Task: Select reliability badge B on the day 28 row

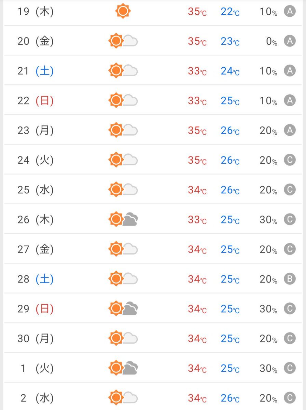Action: (290, 279)
